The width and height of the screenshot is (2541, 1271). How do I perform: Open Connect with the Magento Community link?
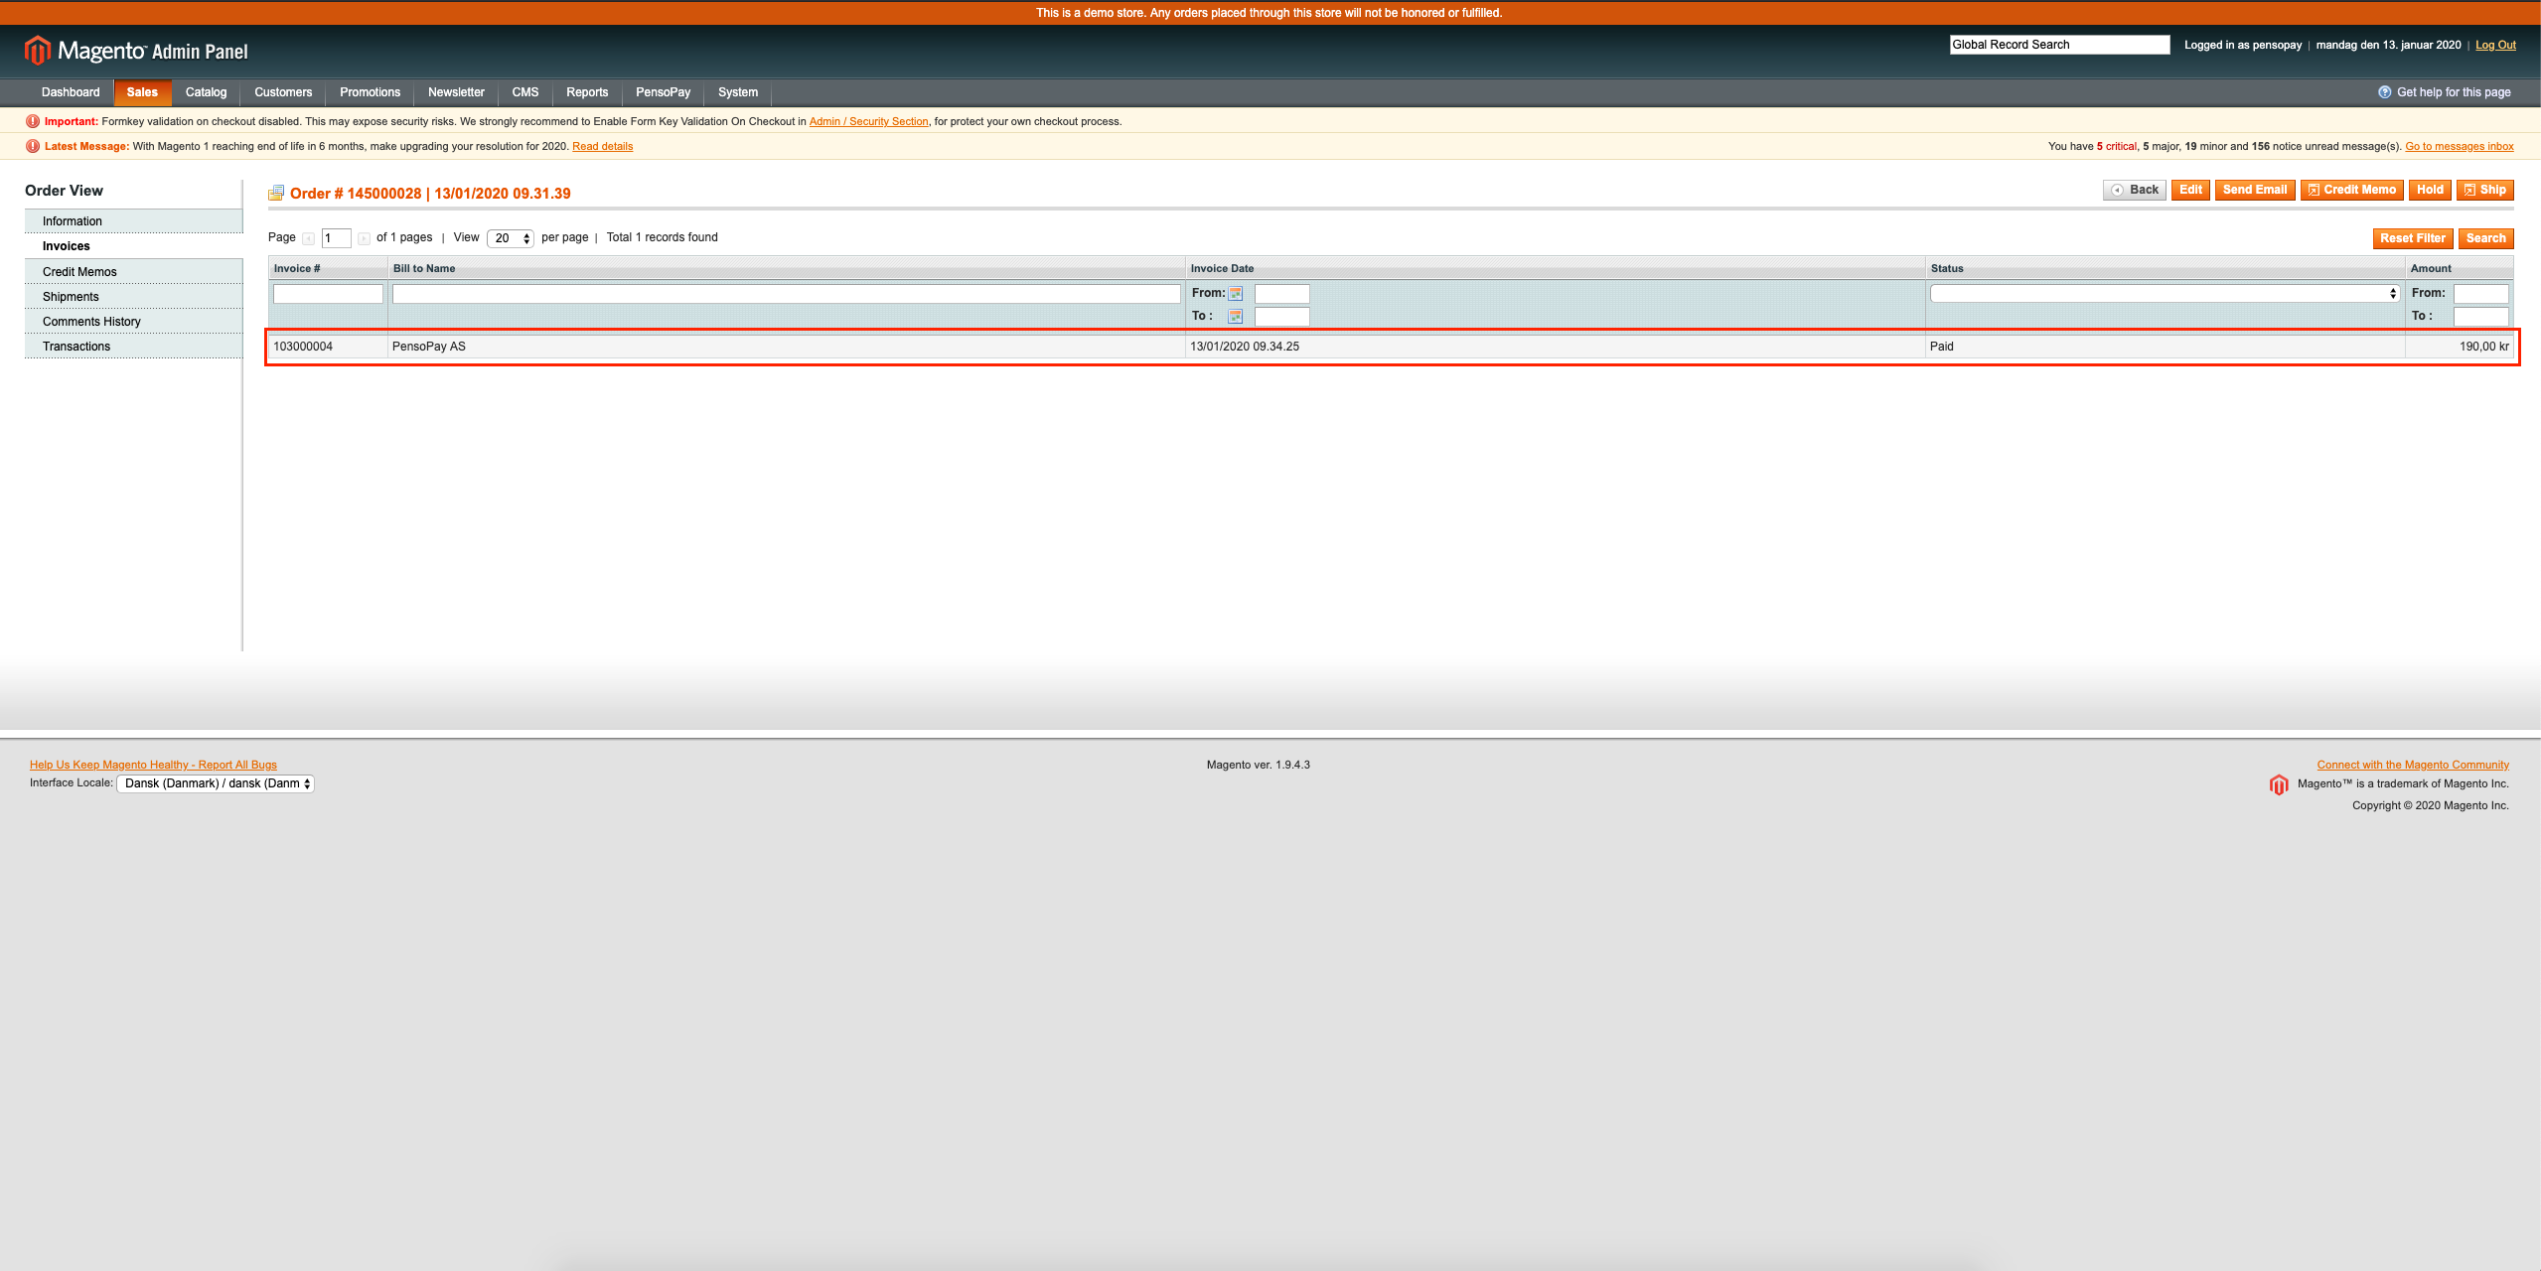(x=2413, y=765)
